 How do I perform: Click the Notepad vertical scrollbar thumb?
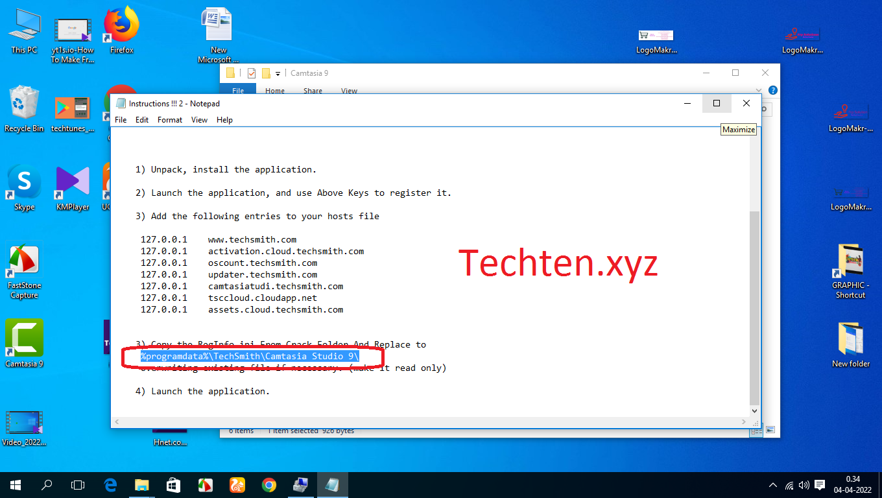tap(754, 307)
